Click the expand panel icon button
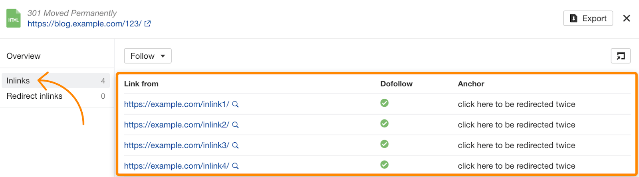The height and width of the screenshot is (177, 639). pyautogui.click(x=621, y=56)
